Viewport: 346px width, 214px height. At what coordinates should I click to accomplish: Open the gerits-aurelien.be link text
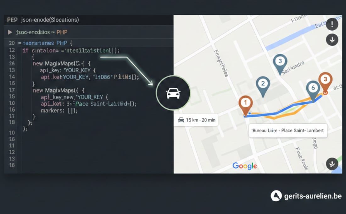313,196
